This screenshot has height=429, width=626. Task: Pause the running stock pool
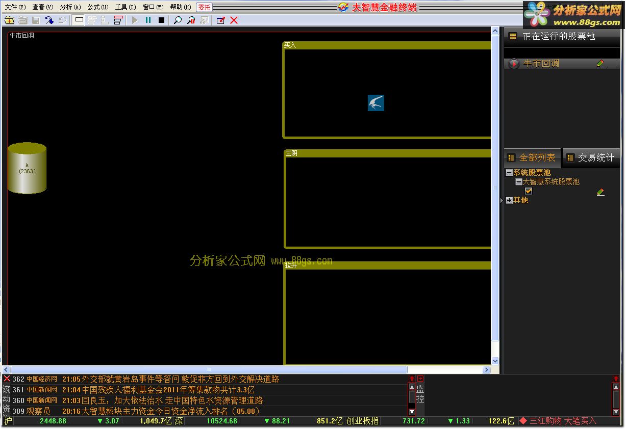click(x=148, y=20)
